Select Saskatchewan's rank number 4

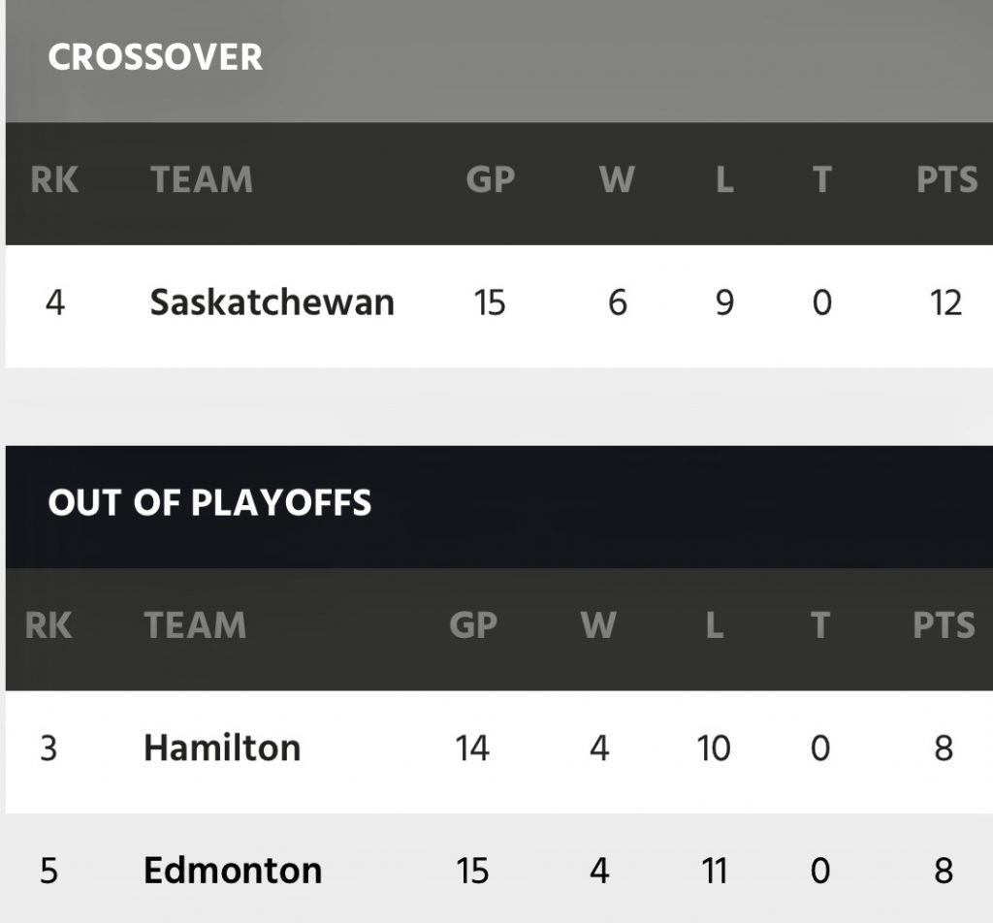[55, 303]
